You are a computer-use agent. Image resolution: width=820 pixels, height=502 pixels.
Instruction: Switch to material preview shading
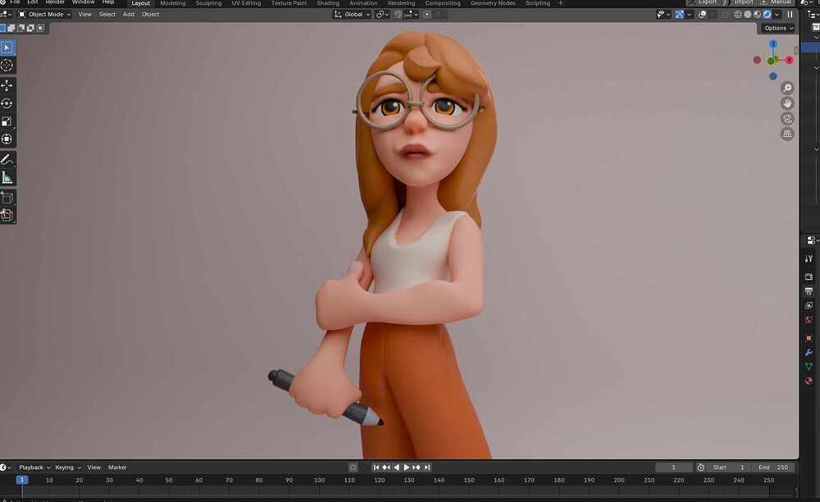point(757,15)
